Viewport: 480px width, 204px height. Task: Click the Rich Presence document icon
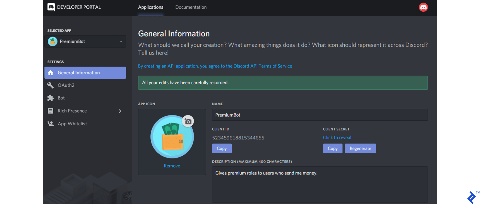pyautogui.click(x=51, y=111)
